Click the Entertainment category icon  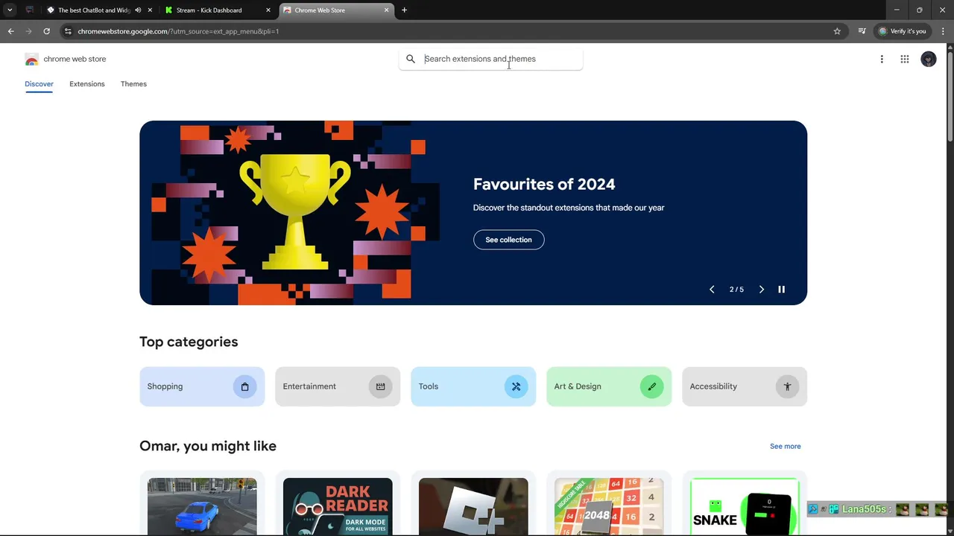(x=380, y=386)
